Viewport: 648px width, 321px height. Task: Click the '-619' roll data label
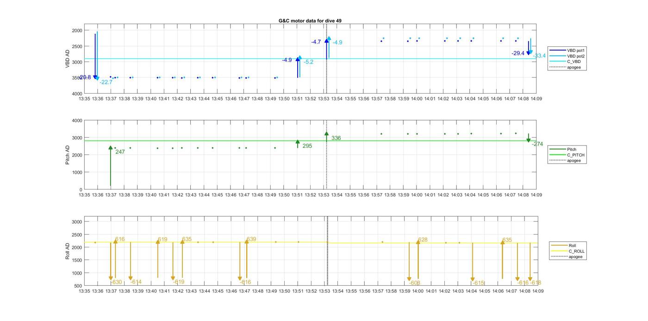(179, 282)
